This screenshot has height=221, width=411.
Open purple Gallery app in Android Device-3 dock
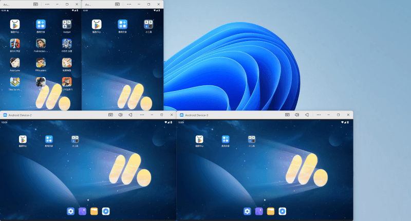[259, 211]
